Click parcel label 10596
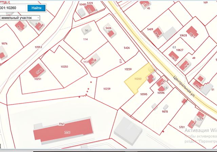This screenshot has height=152, width=217. 161,93
